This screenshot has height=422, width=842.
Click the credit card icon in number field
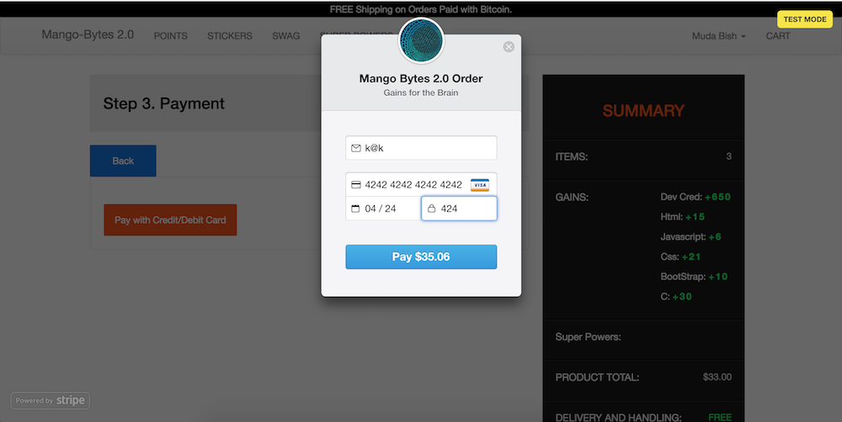click(355, 184)
